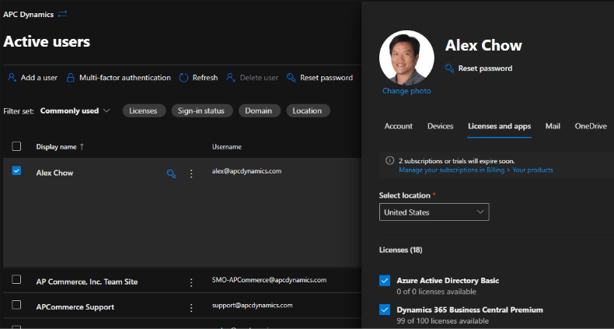Screen dimensions: 614x329
Task: Open Manage your subscriptions in Billing link
Action: click(x=476, y=170)
